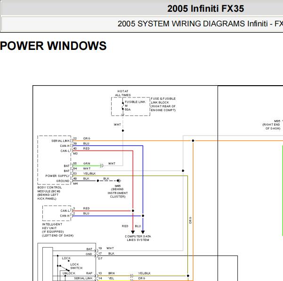Click the "ORG" label right of pin 14 splice
The image size is (283, 281).
click(142, 278)
